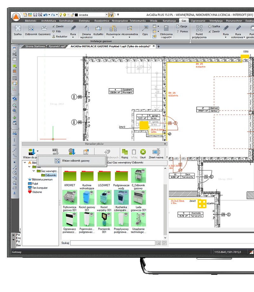Collapse the Biblioteka tree root node
Screen dimensions: 254x292
tap(25, 163)
